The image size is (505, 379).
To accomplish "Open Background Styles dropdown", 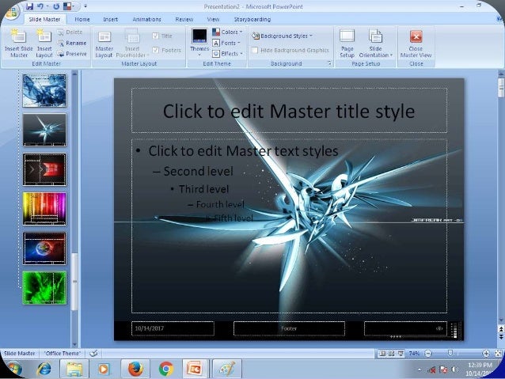I will pyautogui.click(x=282, y=36).
